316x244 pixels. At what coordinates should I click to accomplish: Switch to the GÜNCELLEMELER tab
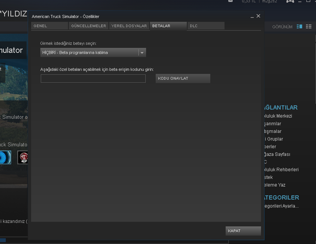[x=89, y=26]
